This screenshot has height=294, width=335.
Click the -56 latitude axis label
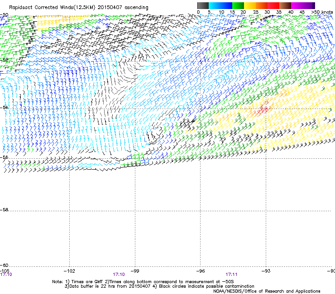tap(4, 157)
